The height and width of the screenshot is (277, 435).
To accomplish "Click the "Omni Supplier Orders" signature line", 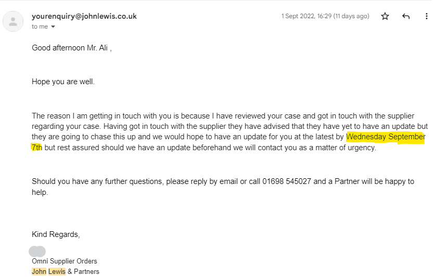I will tap(65, 261).
